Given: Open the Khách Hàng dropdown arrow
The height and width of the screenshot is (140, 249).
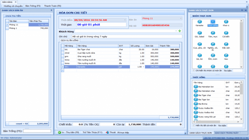Looking at the screenshot, I should point(176,31).
